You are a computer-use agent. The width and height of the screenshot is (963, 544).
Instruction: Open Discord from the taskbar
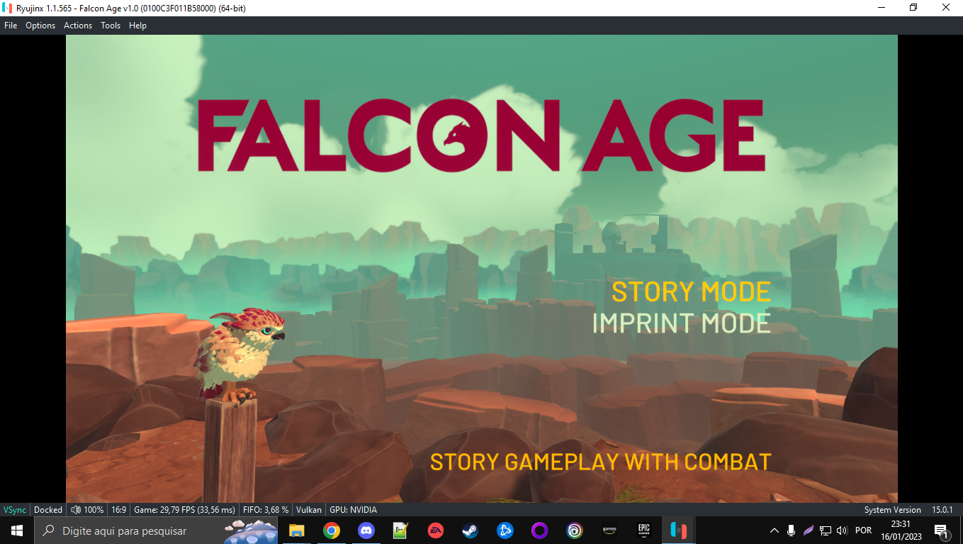pyautogui.click(x=366, y=531)
